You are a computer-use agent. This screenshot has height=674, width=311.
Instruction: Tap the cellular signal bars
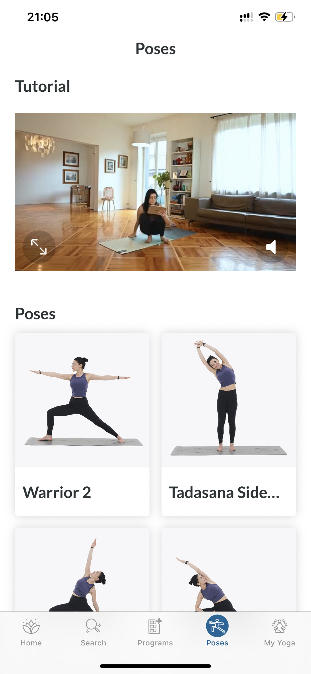click(246, 17)
